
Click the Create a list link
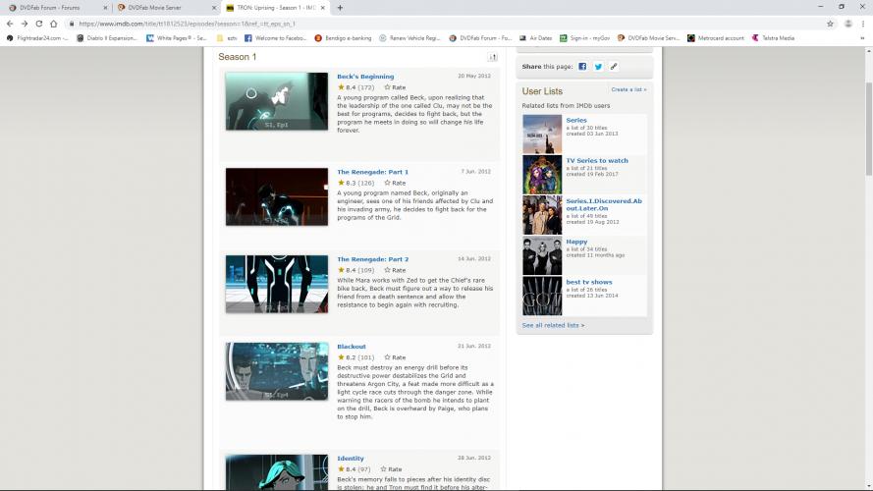(x=628, y=89)
